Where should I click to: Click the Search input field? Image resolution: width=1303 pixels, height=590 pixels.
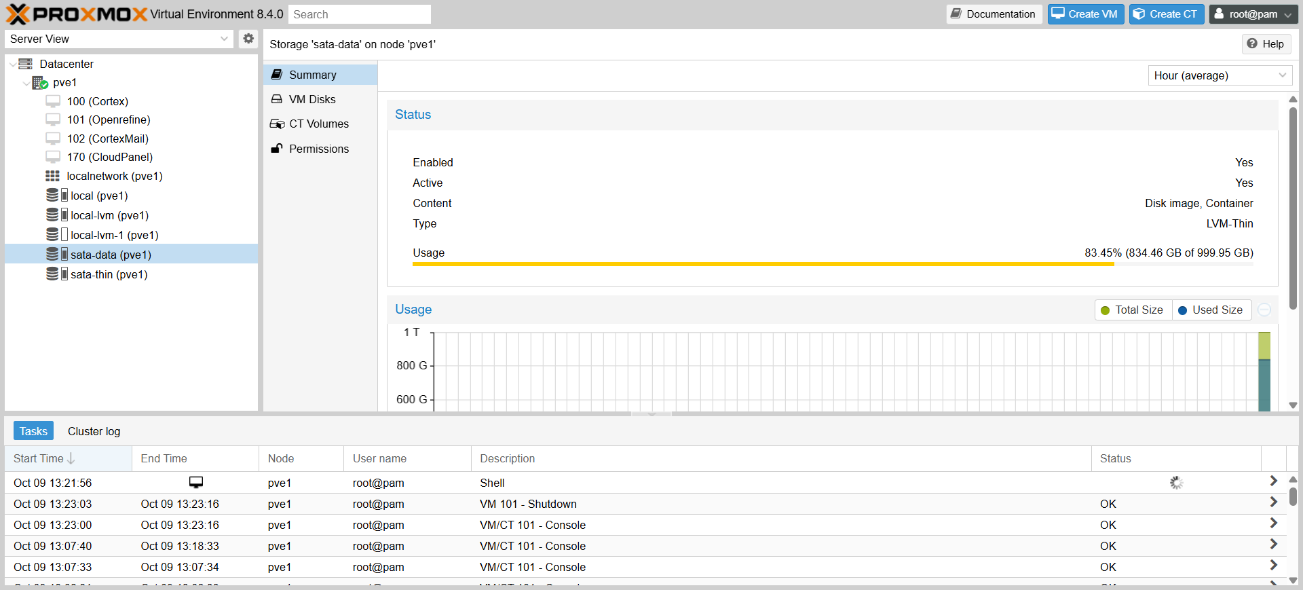(x=360, y=14)
